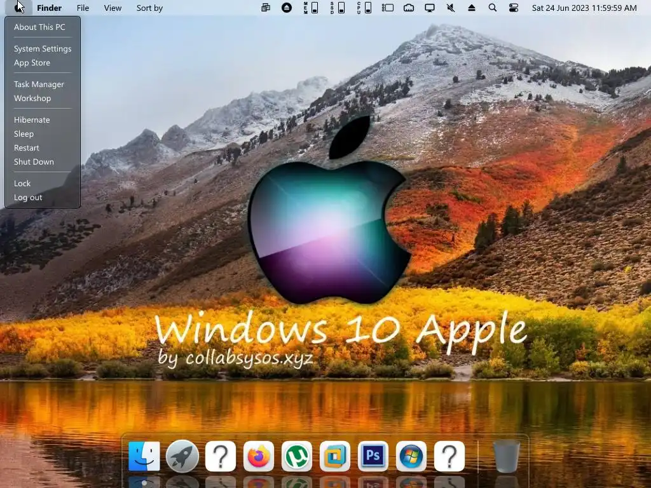The image size is (651, 488).
Task: Open Spotlight search magnifier icon
Action: click(x=493, y=8)
